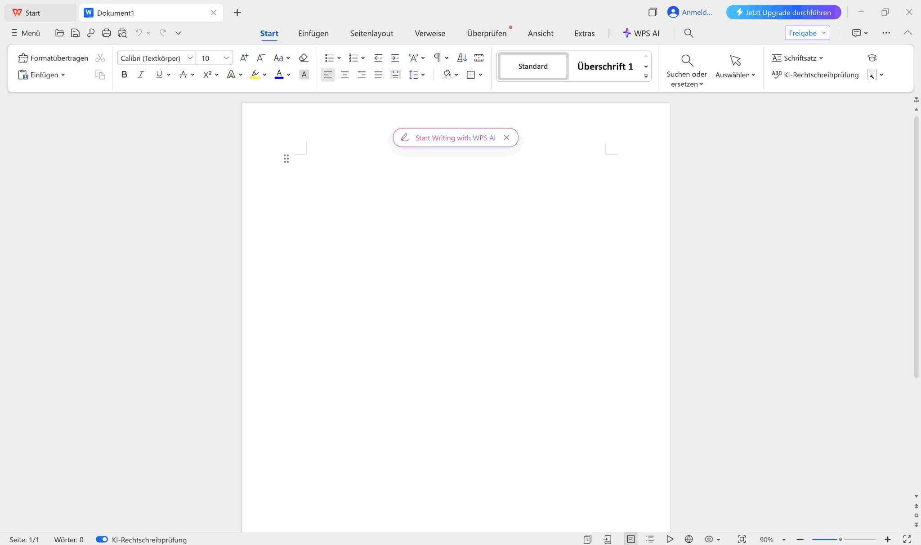Click the Clear formatting eraser icon

[x=304, y=58]
